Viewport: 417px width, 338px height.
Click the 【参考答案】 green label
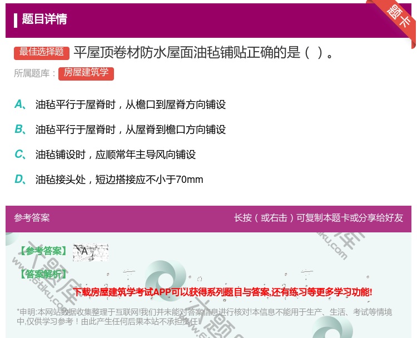click(x=43, y=251)
